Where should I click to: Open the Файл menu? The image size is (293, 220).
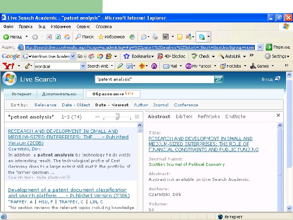pos(8,26)
